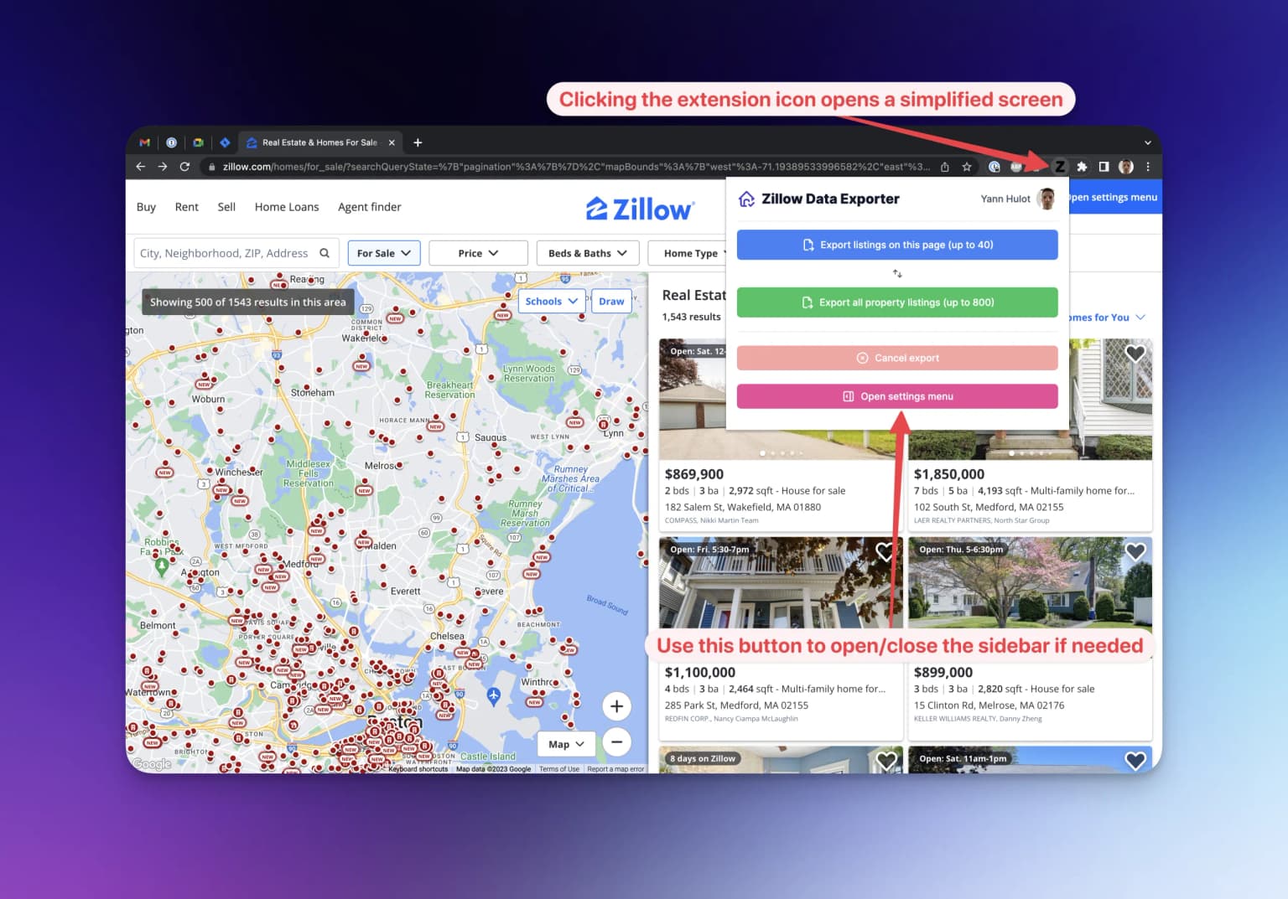
Task: Click the Cancel export button
Action: click(x=897, y=358)
